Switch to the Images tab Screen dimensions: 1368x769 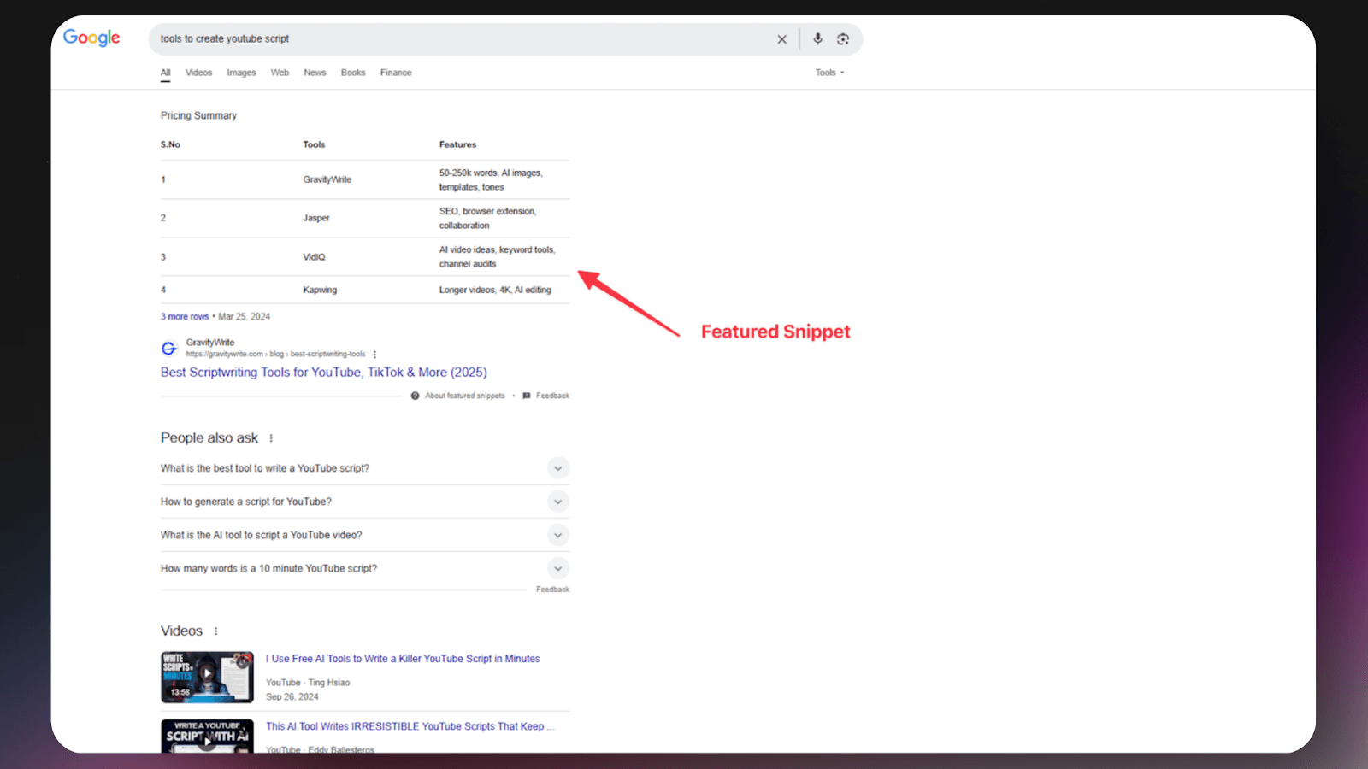tap(241, 73)
